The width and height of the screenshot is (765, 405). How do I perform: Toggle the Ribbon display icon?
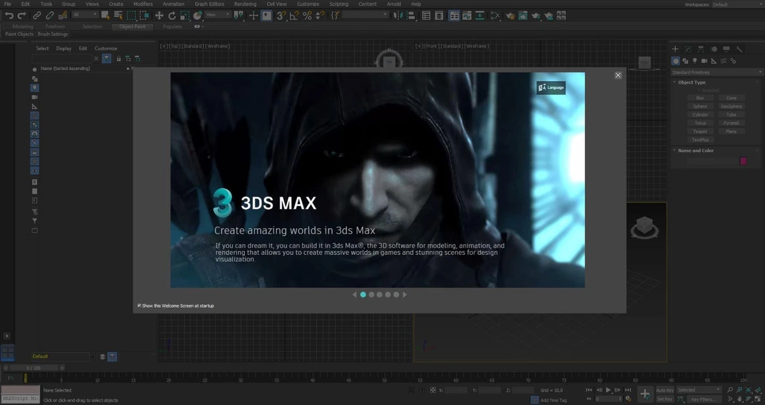click(455, 15)
